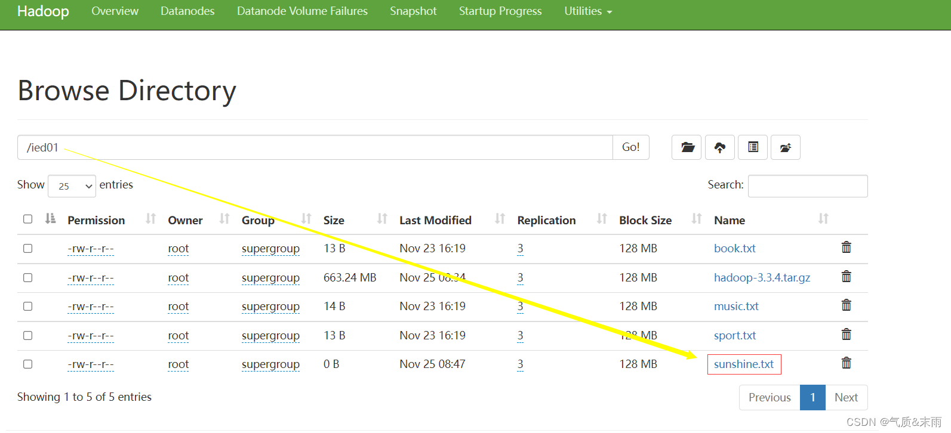Click the list view icon button

click(x=753, y=147)
